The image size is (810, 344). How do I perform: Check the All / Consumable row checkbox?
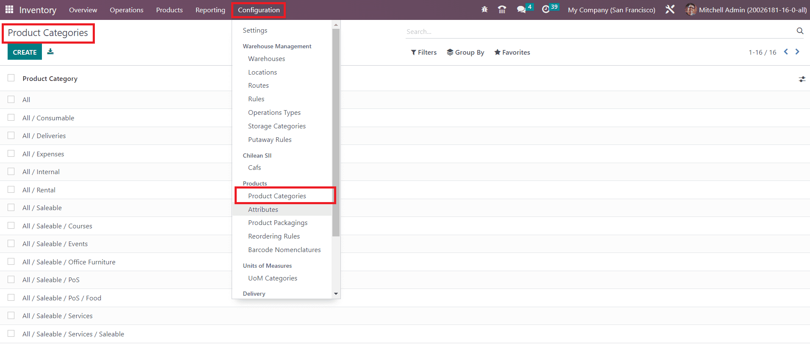11,117
